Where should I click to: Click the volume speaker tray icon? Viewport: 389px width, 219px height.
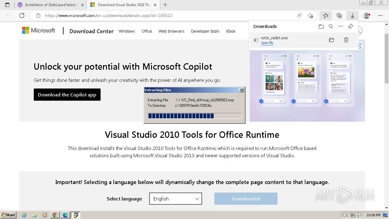coord(346,215)
